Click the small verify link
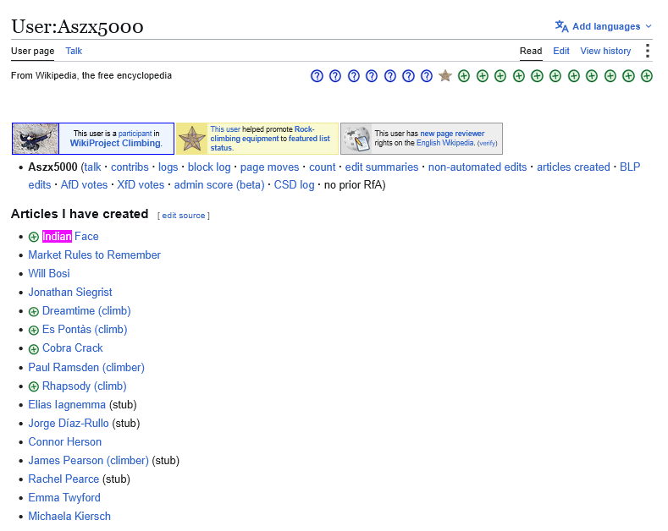 (x=488, y=144)
